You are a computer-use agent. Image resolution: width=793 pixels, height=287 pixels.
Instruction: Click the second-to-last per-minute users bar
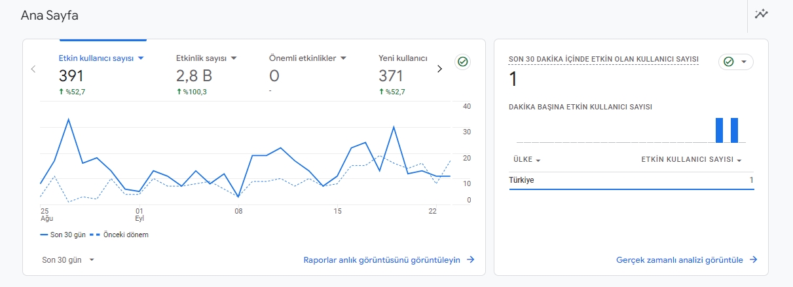(x=719, y=130)
